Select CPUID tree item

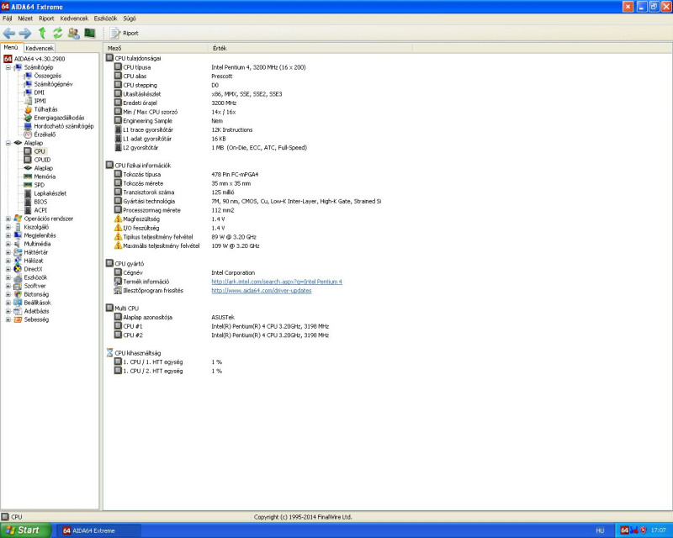coord(42,160)
